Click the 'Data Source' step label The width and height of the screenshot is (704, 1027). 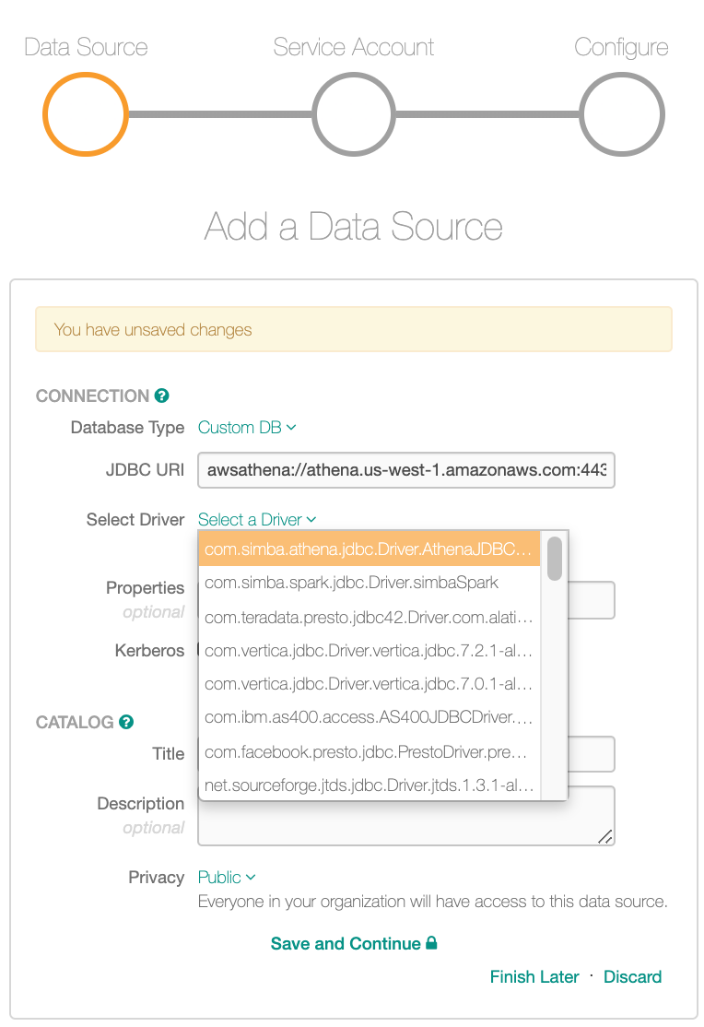[86, 47]
